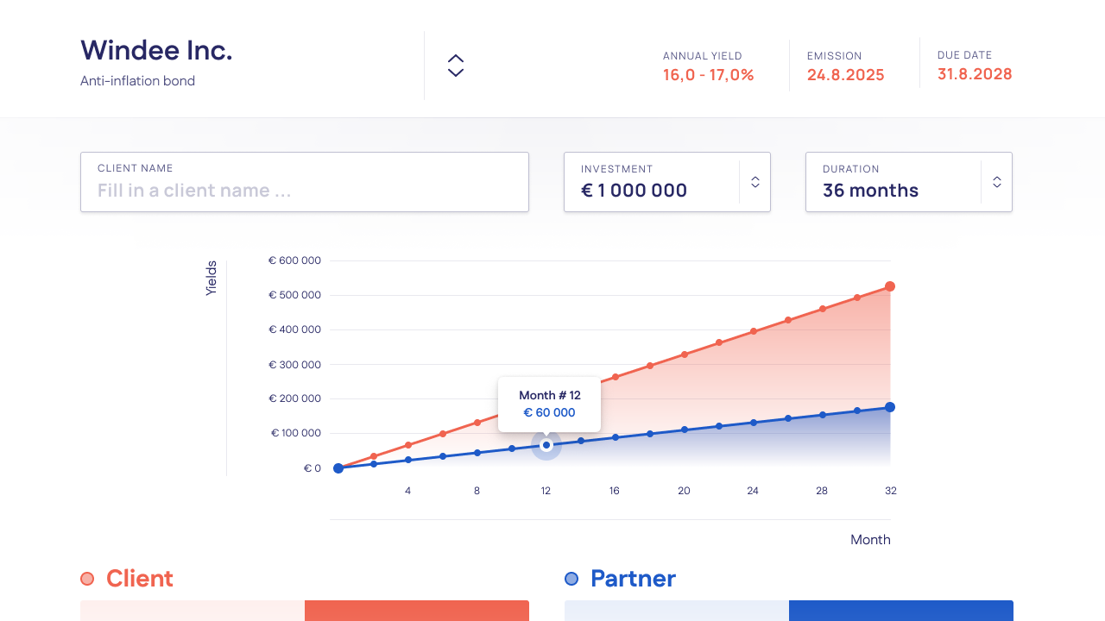
Task: Switch focus to the Partner section heading
Action: (633, 579)
